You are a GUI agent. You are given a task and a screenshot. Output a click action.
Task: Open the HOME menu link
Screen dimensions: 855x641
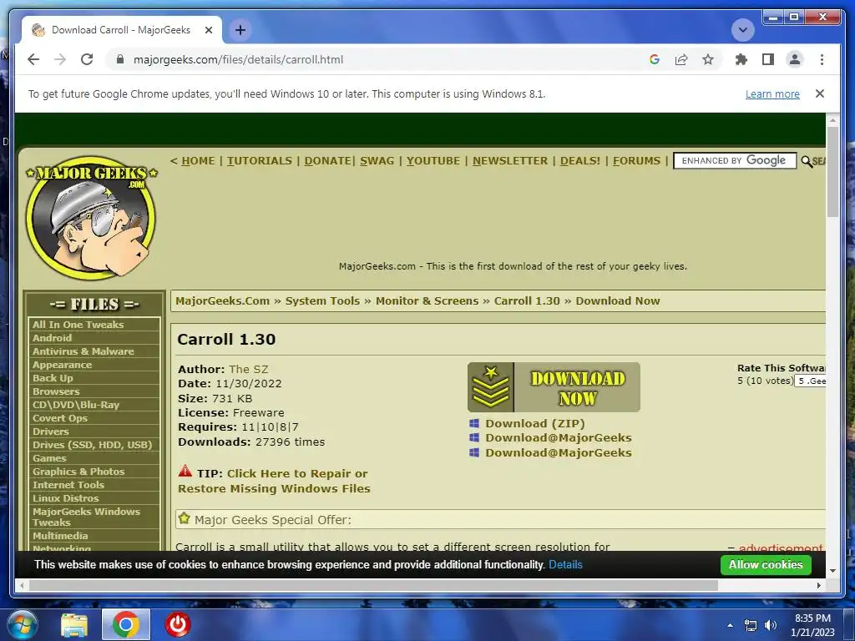(198, 161)
